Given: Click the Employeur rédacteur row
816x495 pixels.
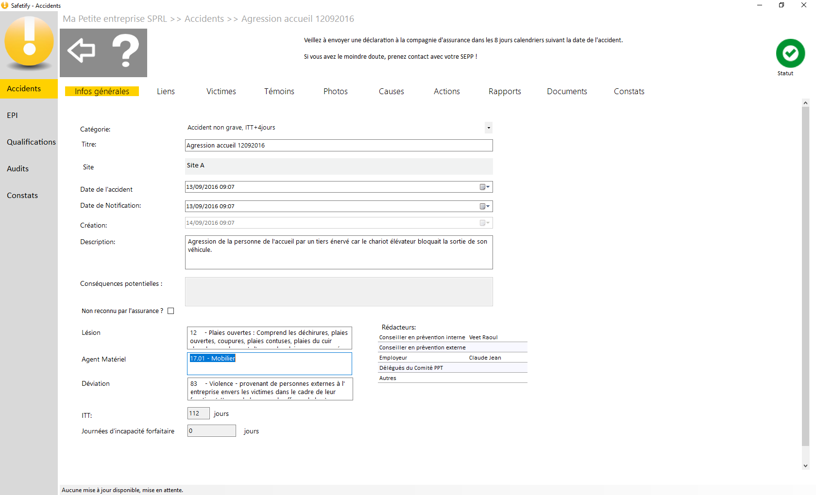Looking at the screenshot, I should [x=453, y=358].
